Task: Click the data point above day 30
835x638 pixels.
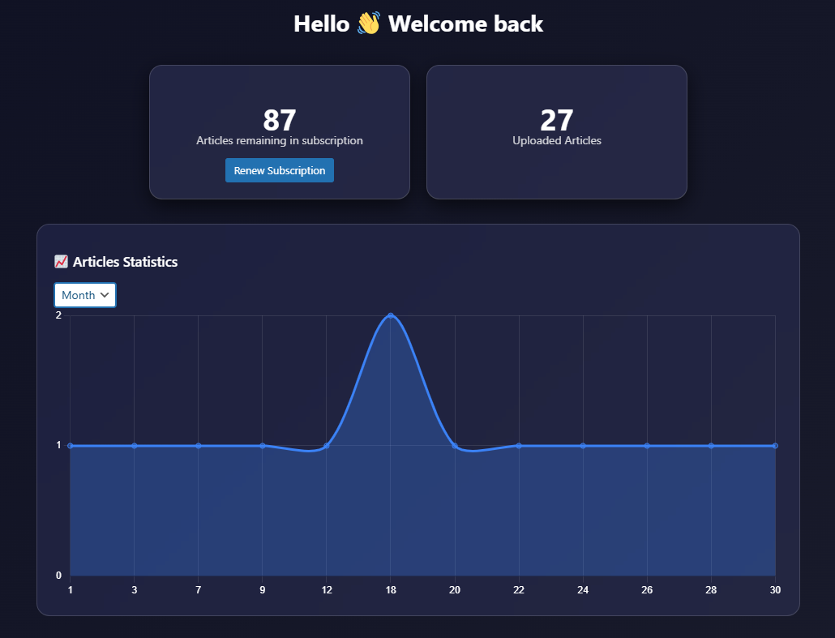Action: (775, 445)
